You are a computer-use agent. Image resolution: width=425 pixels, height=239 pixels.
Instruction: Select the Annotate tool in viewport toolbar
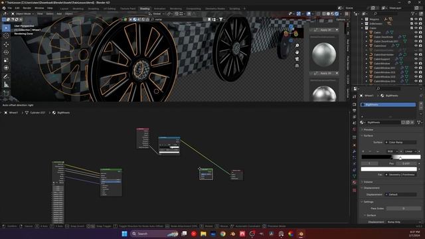[x=6, y=77]
